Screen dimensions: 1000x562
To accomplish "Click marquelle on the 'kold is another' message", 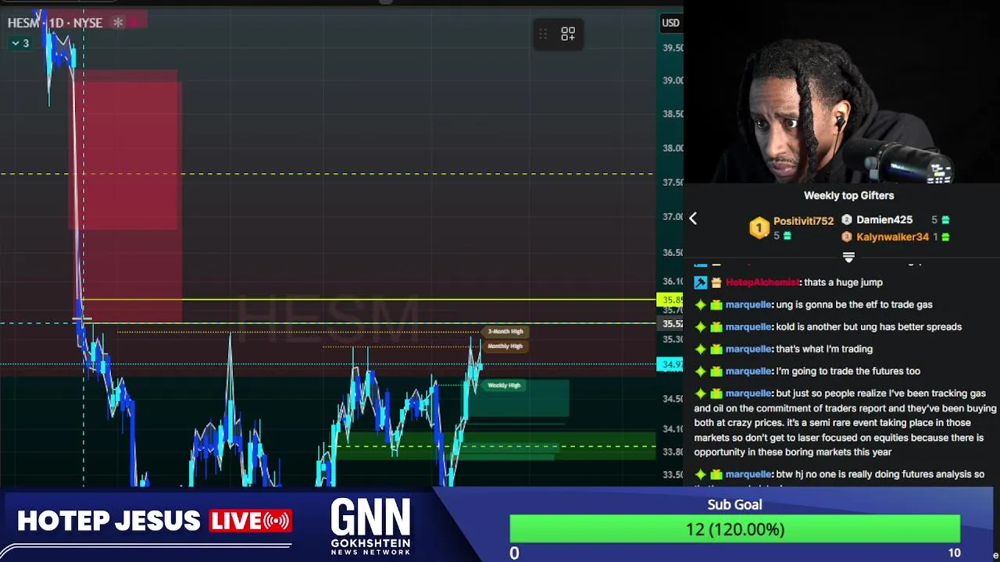I will pyautogui.click(x=748, y=327).
